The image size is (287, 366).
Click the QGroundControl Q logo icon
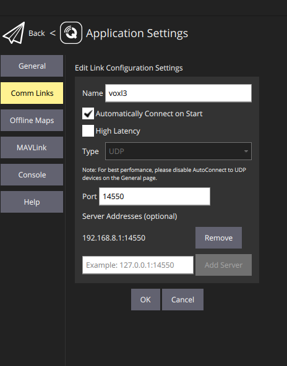(71, 33)
